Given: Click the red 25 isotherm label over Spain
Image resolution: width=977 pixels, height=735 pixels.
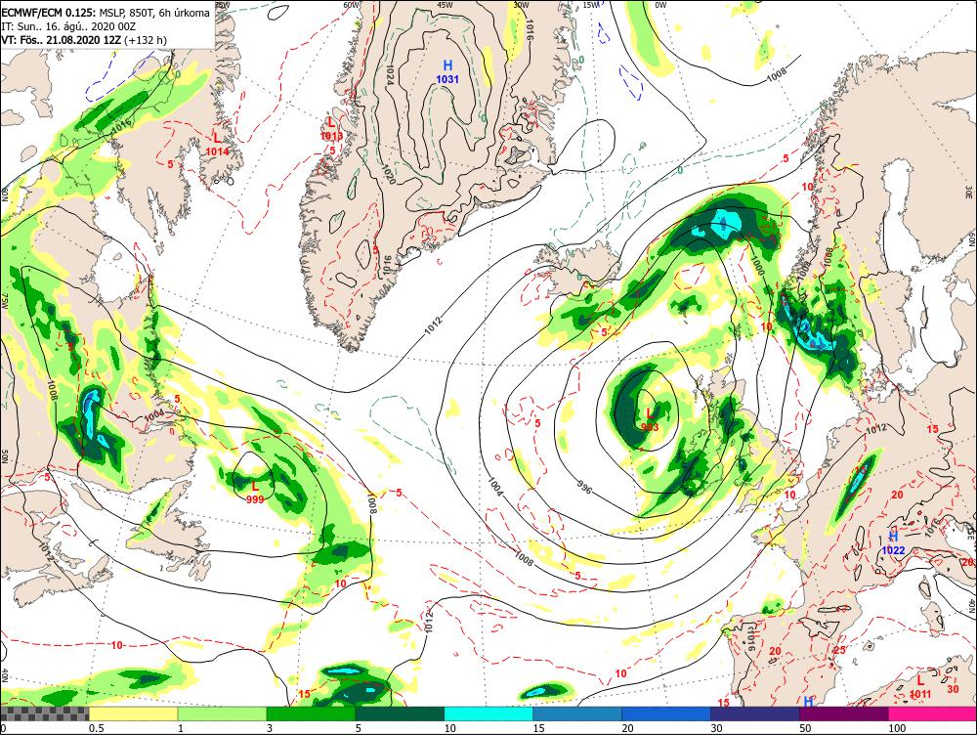Looking at the screenshot, I should coord(839,650).
